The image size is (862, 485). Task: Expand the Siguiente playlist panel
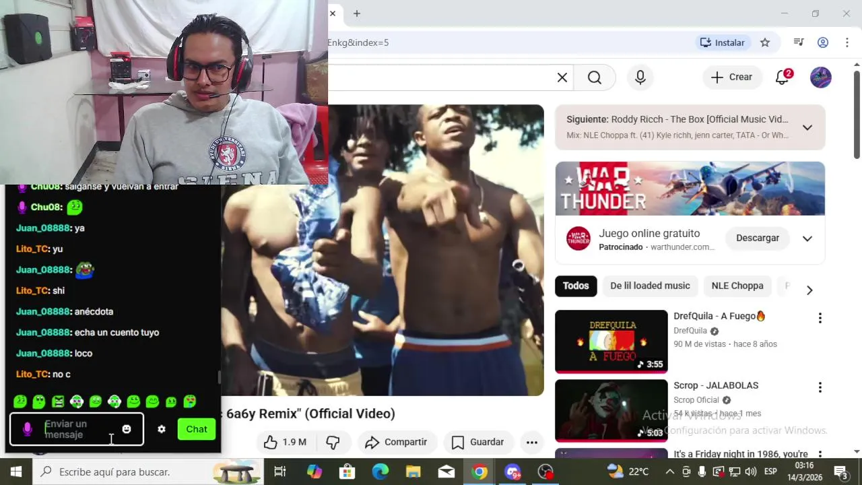click(807, 127)
